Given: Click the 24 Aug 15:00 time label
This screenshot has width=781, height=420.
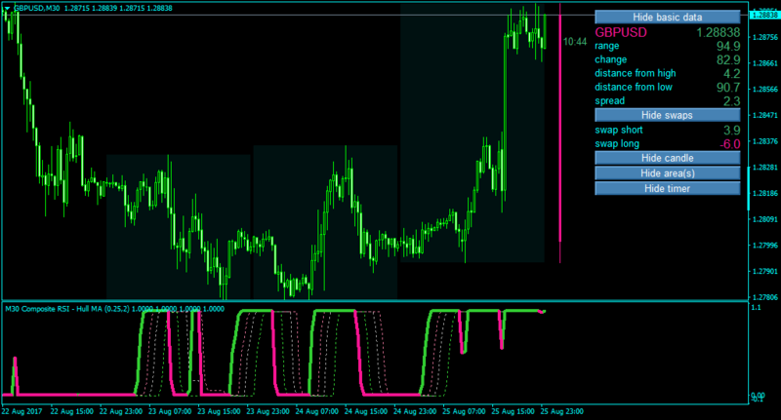Looking at the screenshot, I should tap(365, 411).
